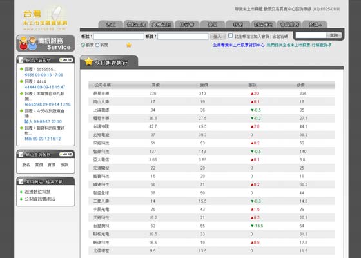Click the green arrow beside 回覆：4444...

tap(21, 81)
